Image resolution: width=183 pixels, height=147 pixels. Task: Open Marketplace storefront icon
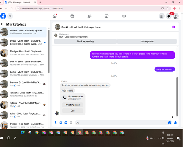(107, 16)
